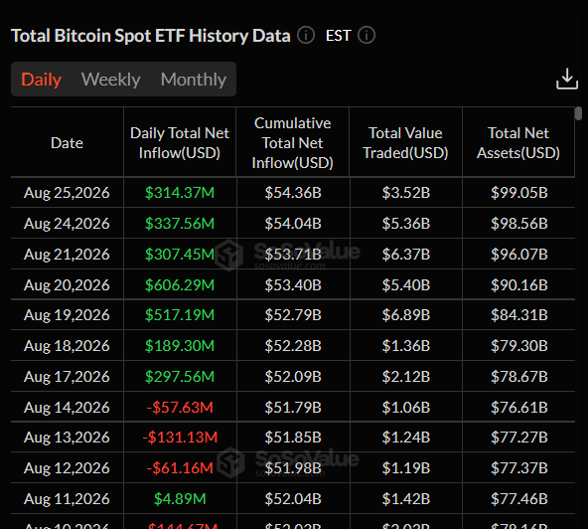Select the Aug 19,2026 date cell
The width and height of the screenshot is (588, 529).
click(67, 314)
